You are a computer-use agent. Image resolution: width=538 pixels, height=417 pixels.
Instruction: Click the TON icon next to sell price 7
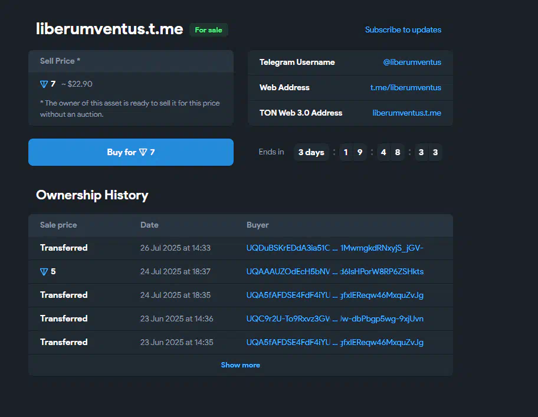[x=44, y=84]
